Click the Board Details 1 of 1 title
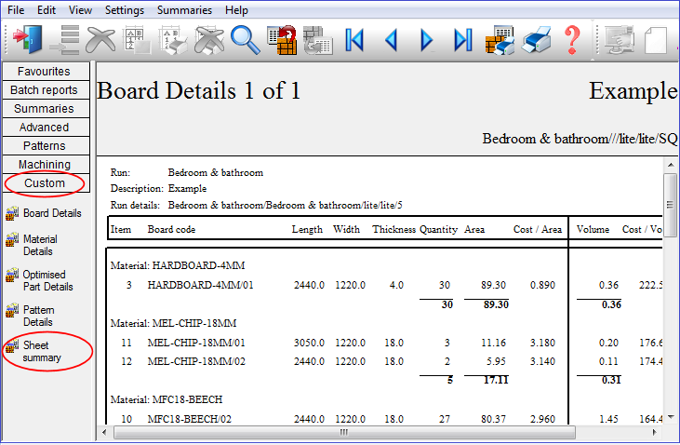The height and width of the screenshot is (445, 680). [199, 91]
